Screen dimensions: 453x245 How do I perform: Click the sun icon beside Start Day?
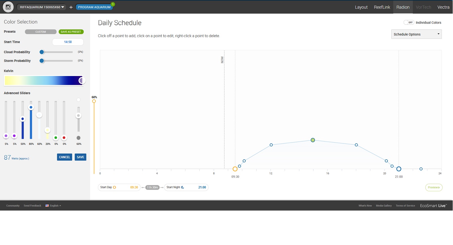tap(114, 187)
